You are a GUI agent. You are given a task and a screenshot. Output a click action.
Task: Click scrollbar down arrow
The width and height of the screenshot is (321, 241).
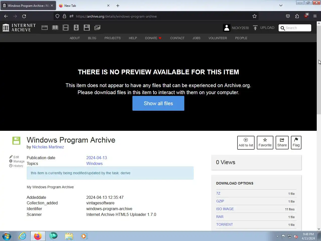pyautogui.click(x=319, y=229)
